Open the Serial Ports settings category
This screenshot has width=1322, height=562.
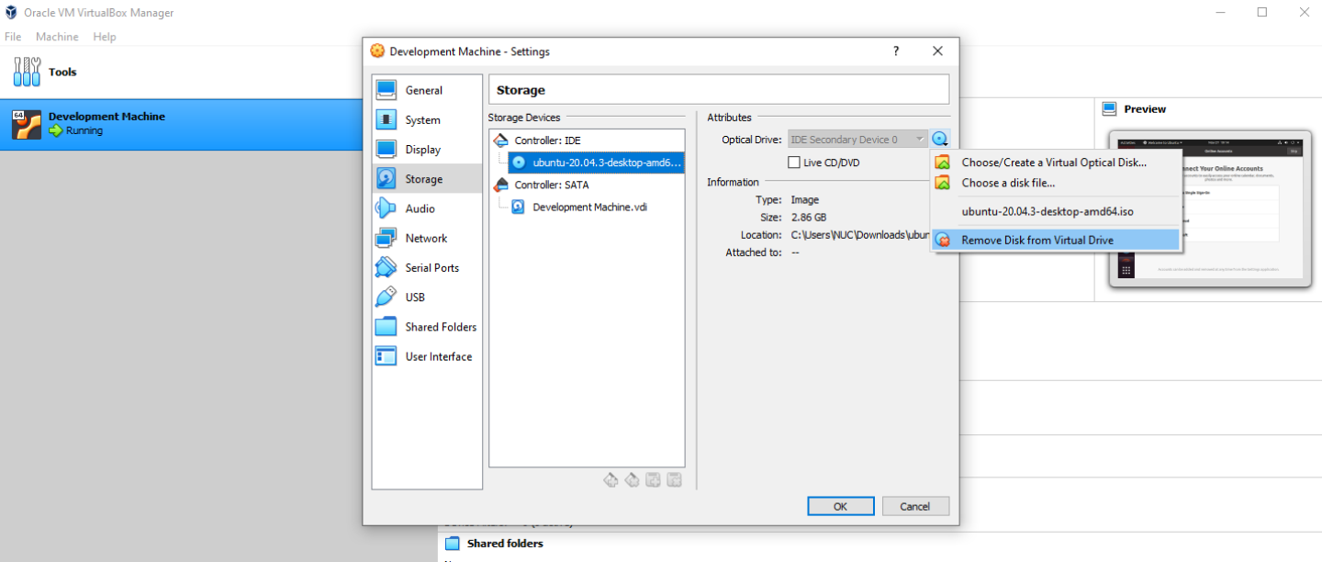(427, 267)
